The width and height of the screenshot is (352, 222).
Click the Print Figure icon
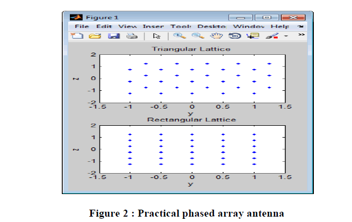tap(131, 36)
